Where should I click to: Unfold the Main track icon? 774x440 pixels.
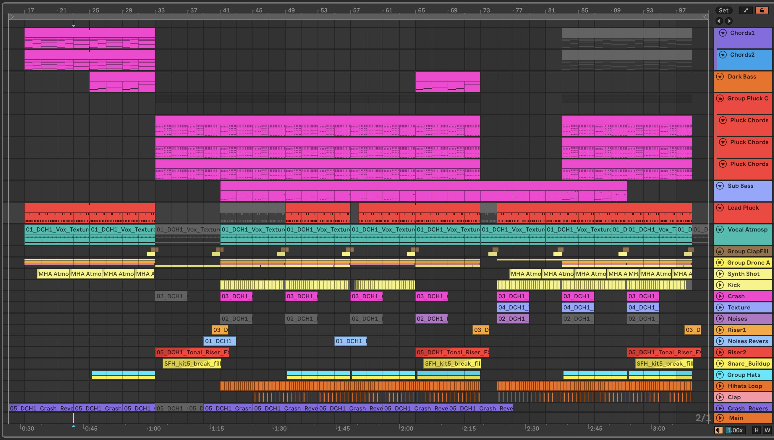click(x=720, y=418)
